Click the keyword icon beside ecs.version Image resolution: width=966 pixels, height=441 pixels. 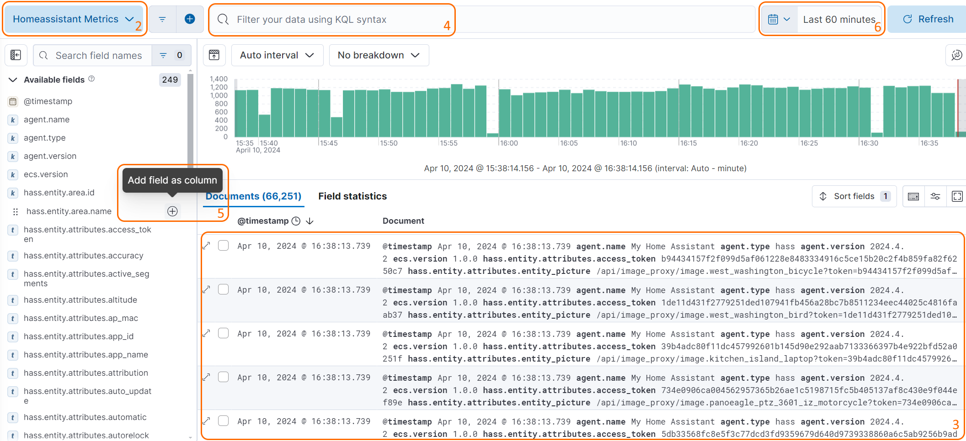13,175
